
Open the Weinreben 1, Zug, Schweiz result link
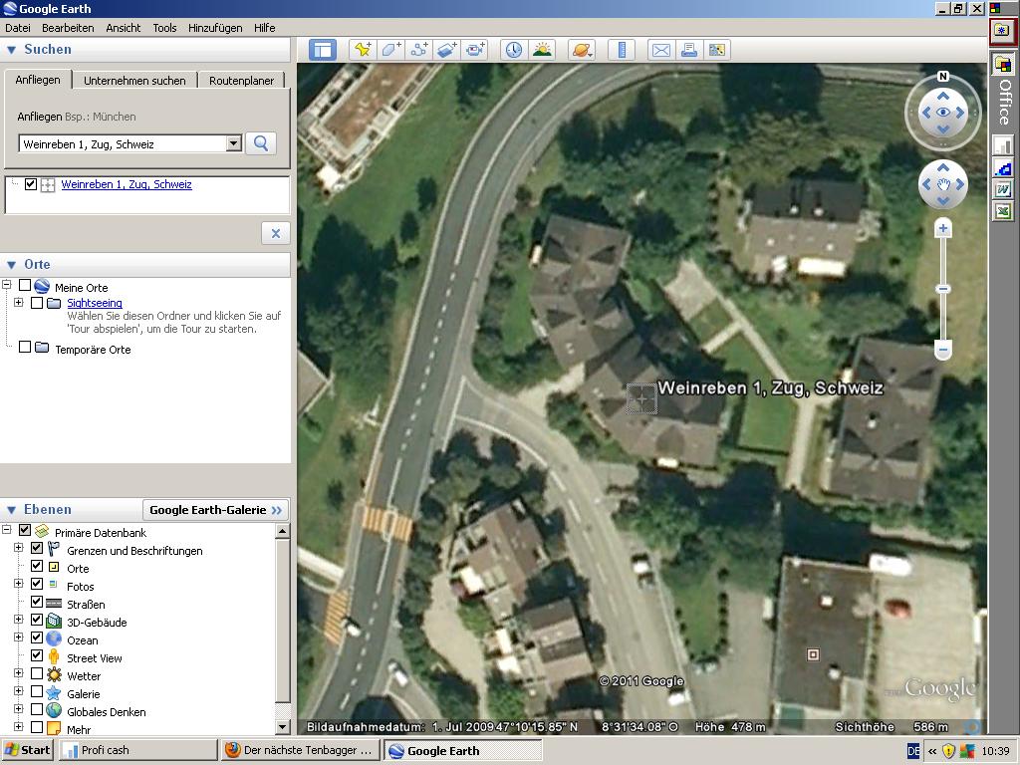coord(127,184)
